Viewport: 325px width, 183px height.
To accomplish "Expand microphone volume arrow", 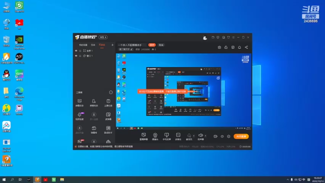I will tap(194, 136).
